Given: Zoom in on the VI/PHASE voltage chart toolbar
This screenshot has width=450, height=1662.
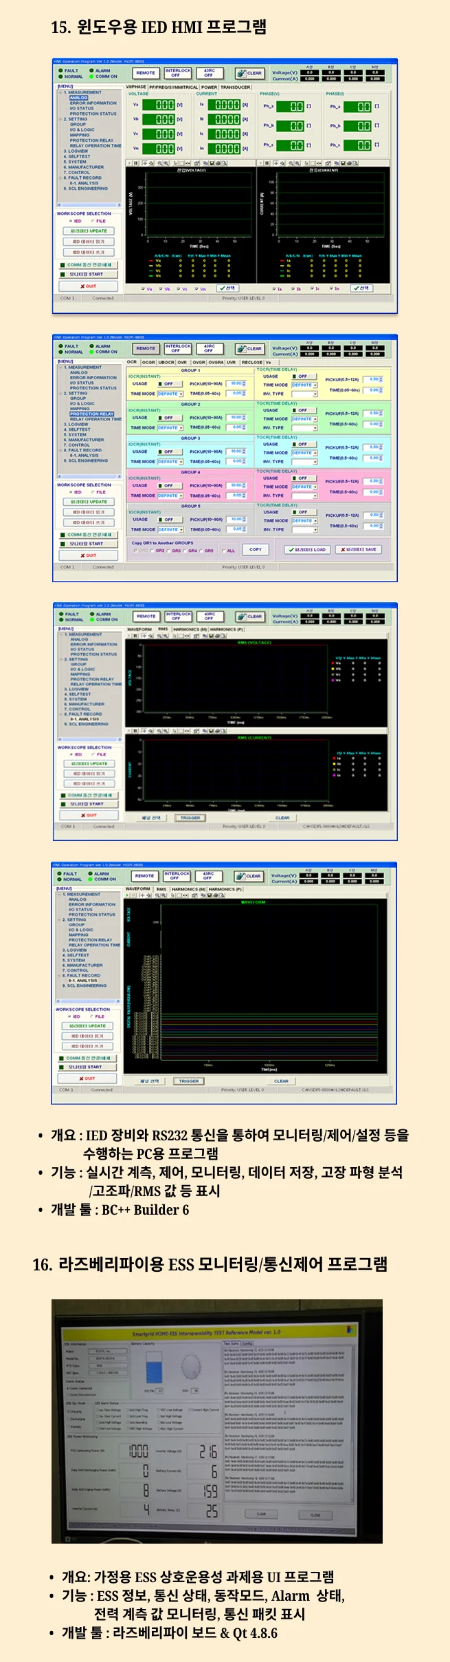Looking at the screenshot, I should (159, 163).
